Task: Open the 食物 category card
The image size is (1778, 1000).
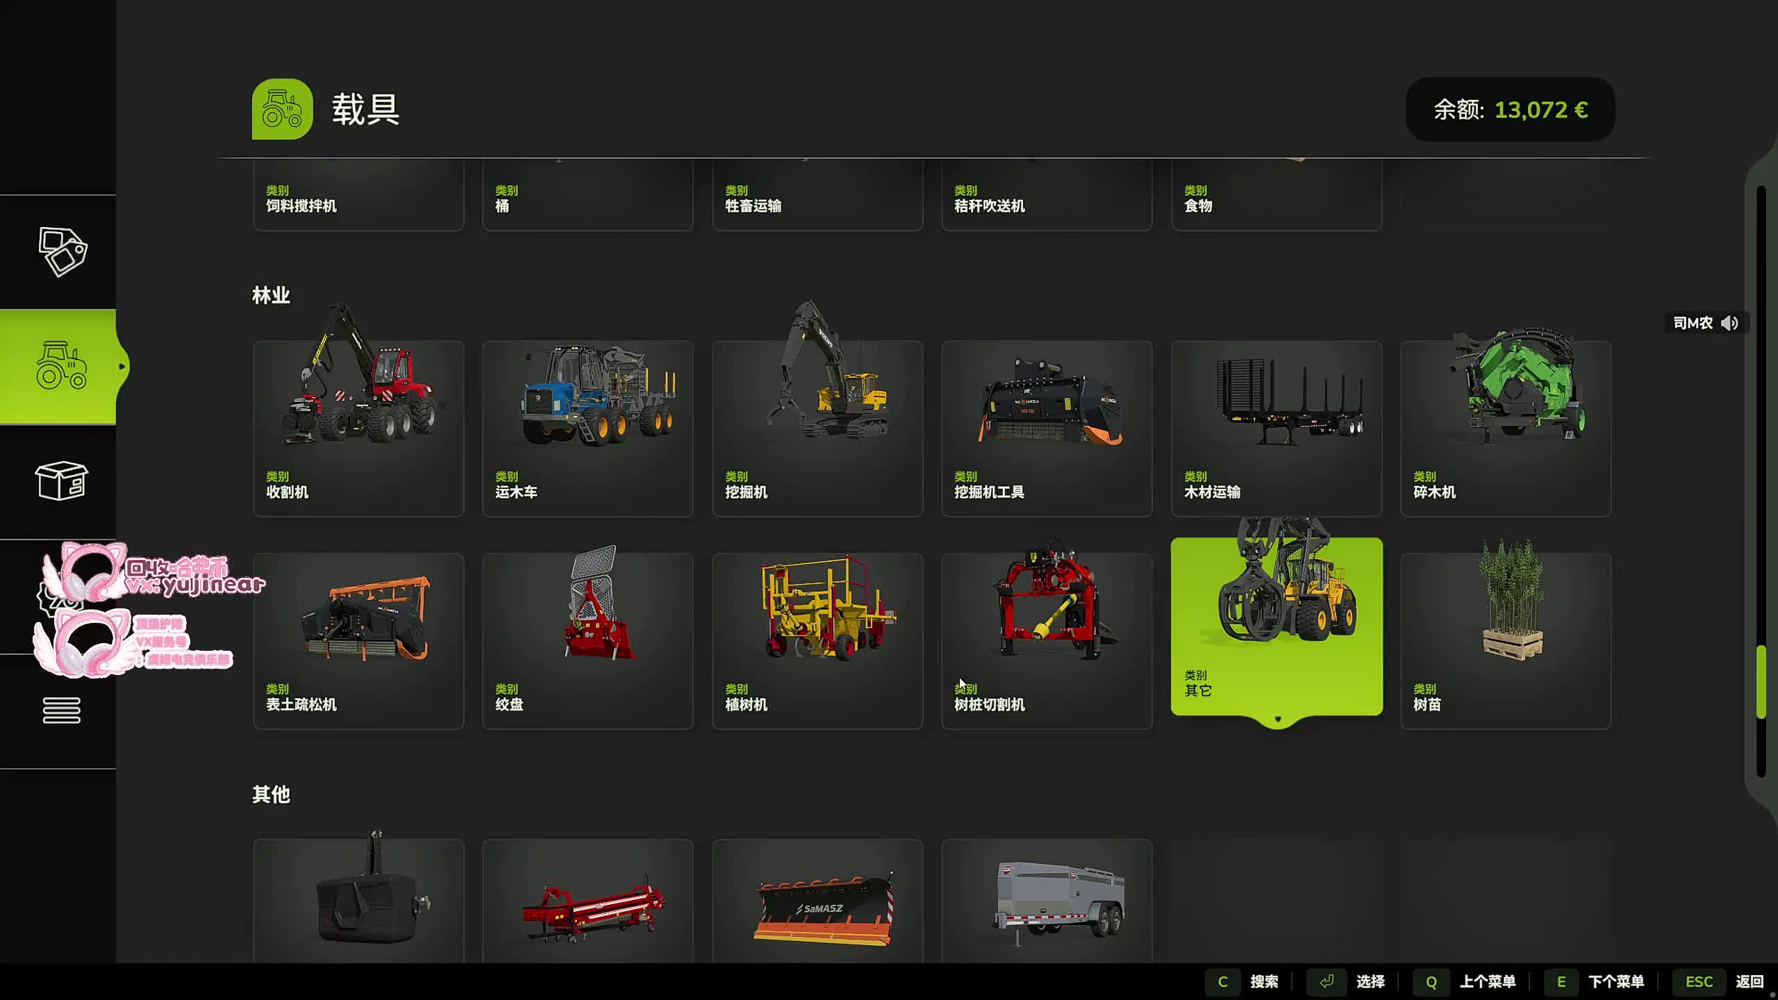Action: (x=1277, y=195)
